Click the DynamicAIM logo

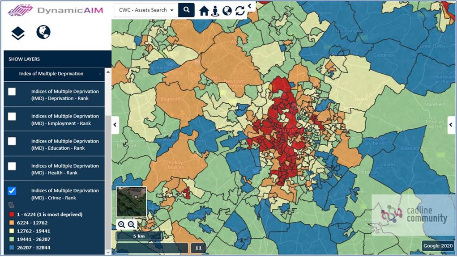click(x=56, y=10)
